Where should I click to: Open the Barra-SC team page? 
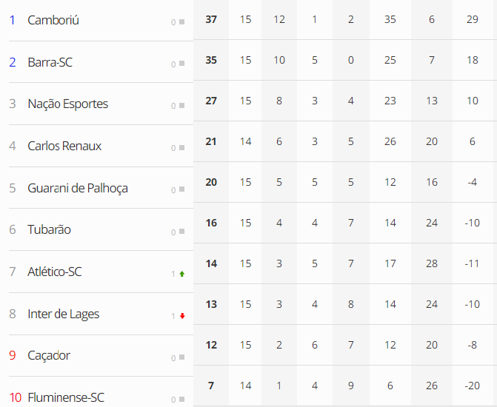click(50, 62)
